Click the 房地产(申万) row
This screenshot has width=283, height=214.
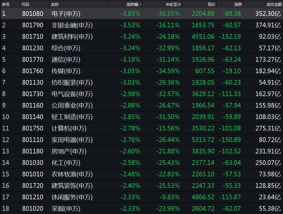(x=141, y=151)
